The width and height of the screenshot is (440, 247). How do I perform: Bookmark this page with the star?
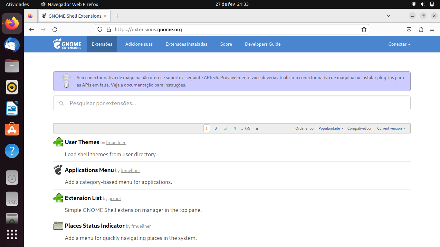[x=364, y=29]
